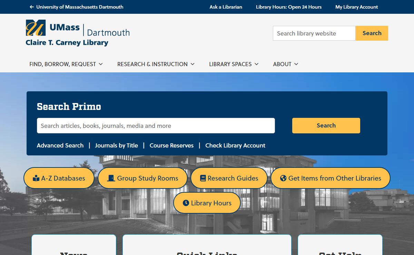Image resolution: width=414 pixels, height=255 pixels.
Task: Expand the About menu chevron
Action: (296, 64)
